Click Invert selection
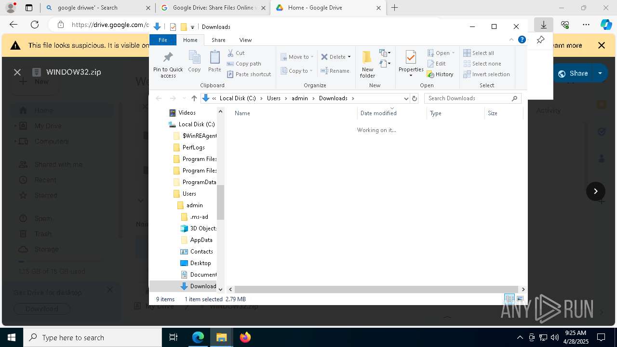This screenshot has width=617, height=347. [486, 74]
